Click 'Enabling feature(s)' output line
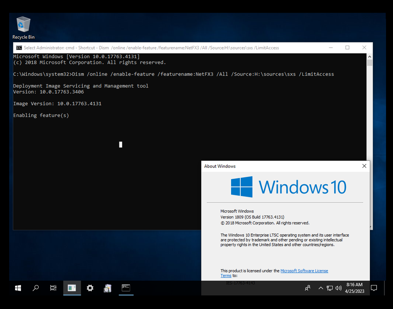This screenshot has height=309, width=393. click(x=41, y=115)
